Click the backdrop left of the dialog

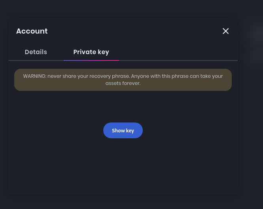[x=4, y=119]
